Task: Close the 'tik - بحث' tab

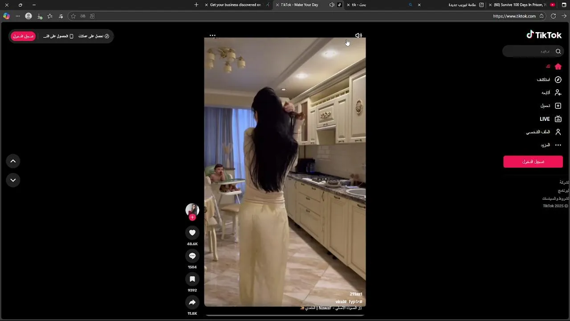Action: [x=348, y=5]
